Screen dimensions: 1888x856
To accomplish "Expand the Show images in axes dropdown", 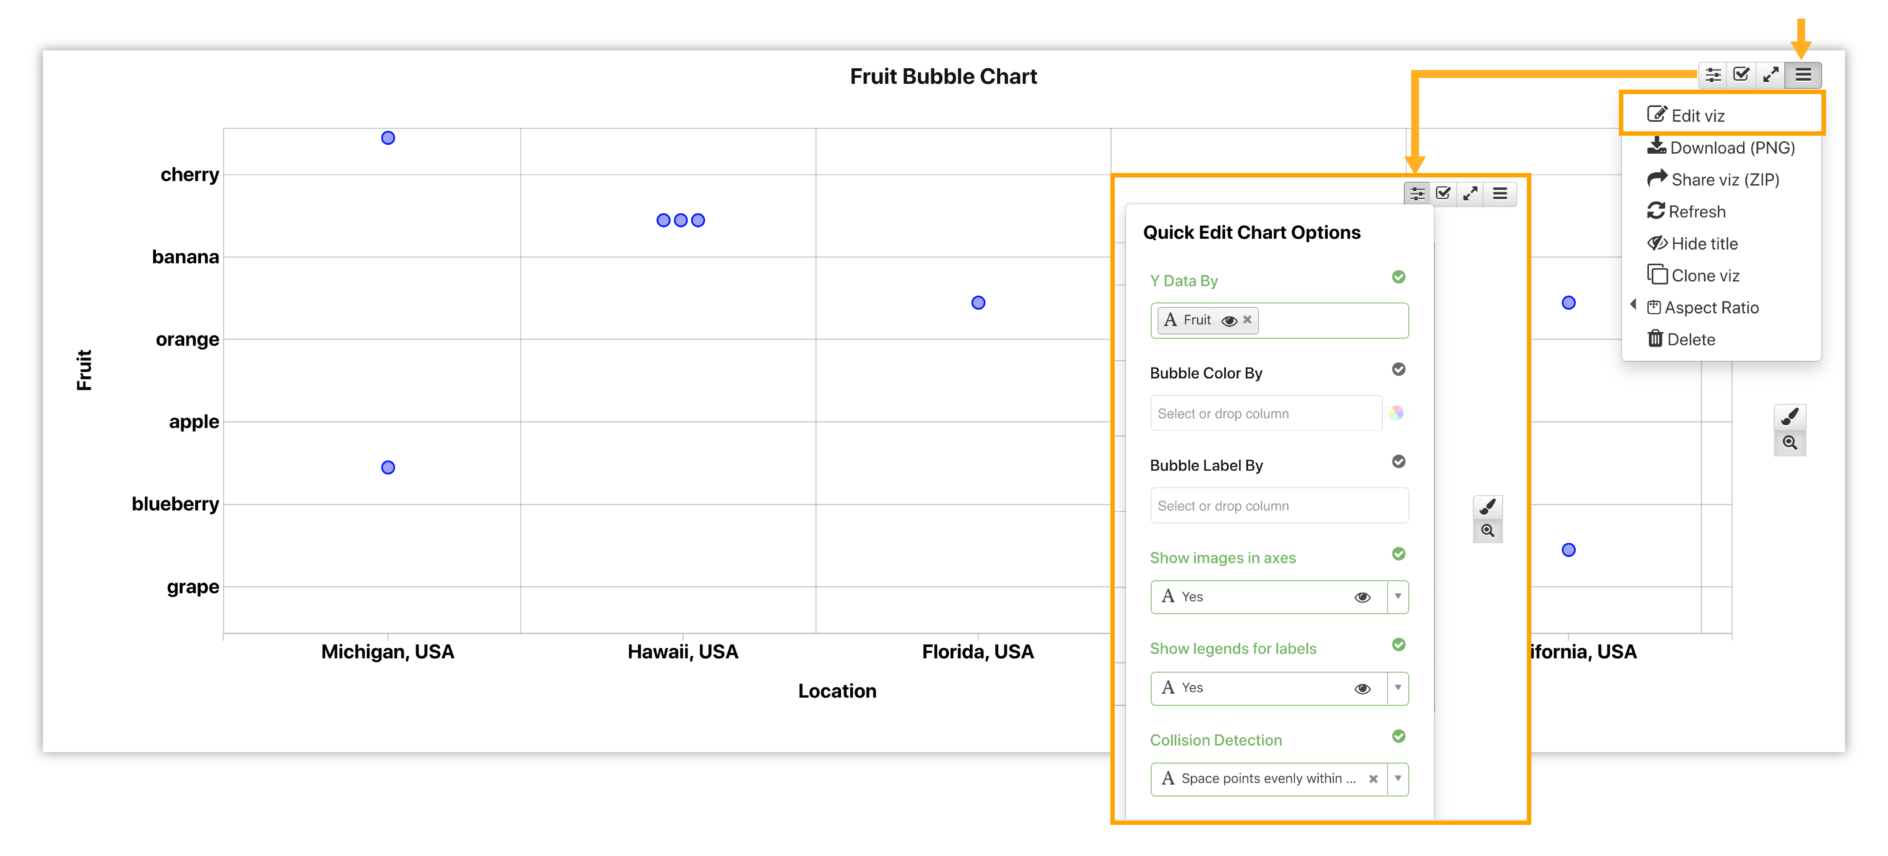I will [x=1398, y=597].
